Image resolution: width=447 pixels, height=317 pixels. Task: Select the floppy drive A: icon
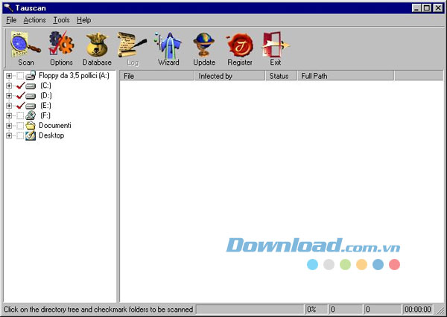point(31,75)
